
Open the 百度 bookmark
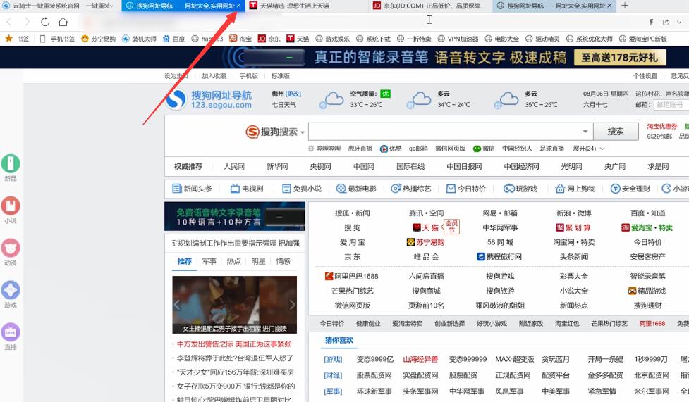[x=173, y=39]
